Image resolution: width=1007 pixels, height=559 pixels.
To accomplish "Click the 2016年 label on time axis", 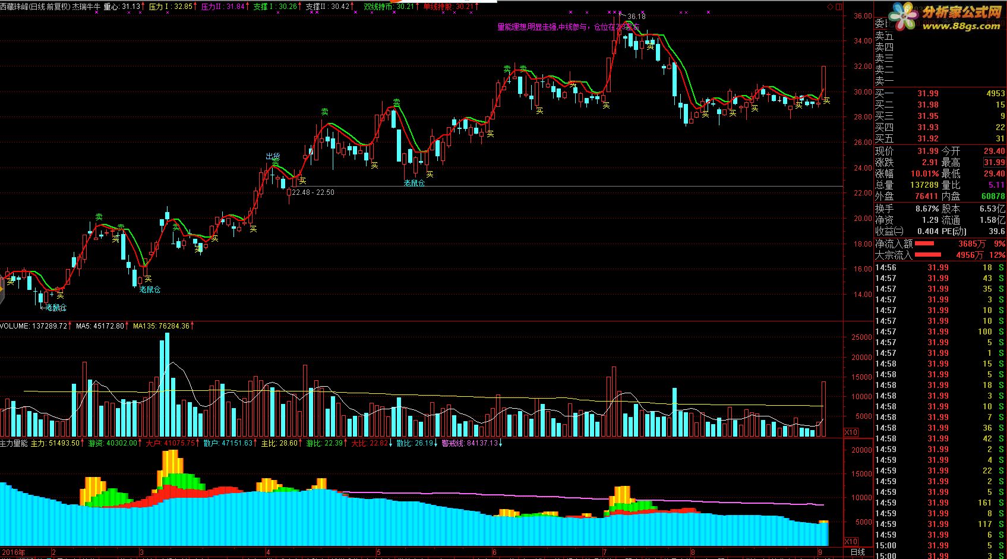I will (13, 552).
